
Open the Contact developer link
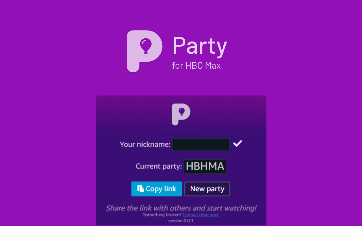201,215
